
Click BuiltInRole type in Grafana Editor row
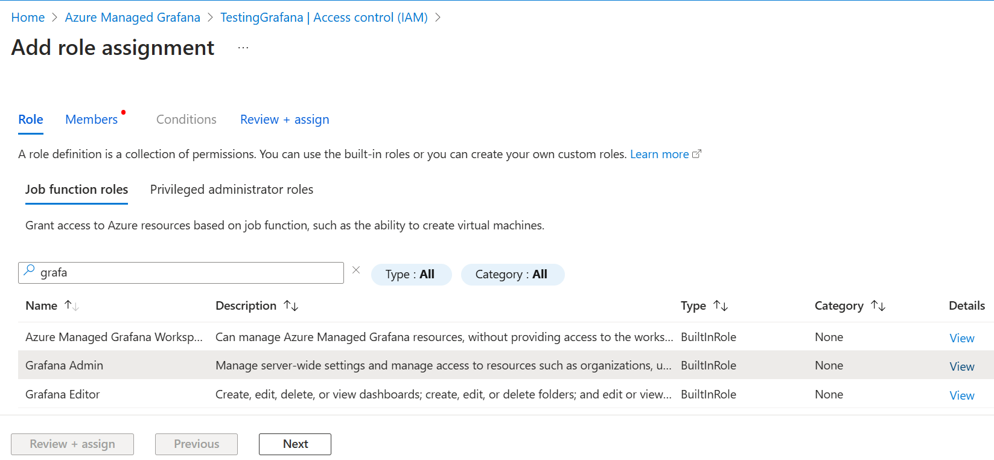[709, 394]
